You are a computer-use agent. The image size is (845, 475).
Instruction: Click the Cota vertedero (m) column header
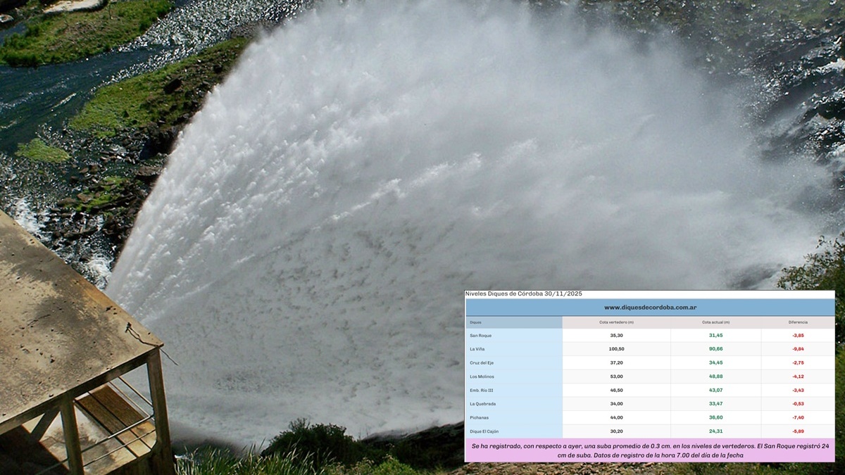[616, 322]
